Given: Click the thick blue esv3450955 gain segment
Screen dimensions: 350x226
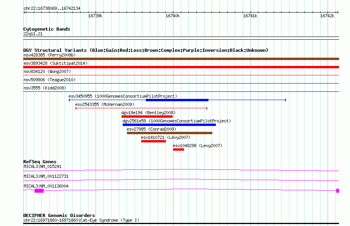Looking at the screenshot, I should pos(177,100).
